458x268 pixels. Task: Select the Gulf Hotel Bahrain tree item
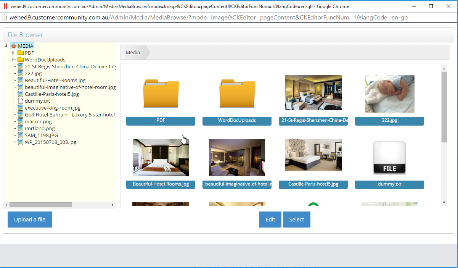pos(20,115)
